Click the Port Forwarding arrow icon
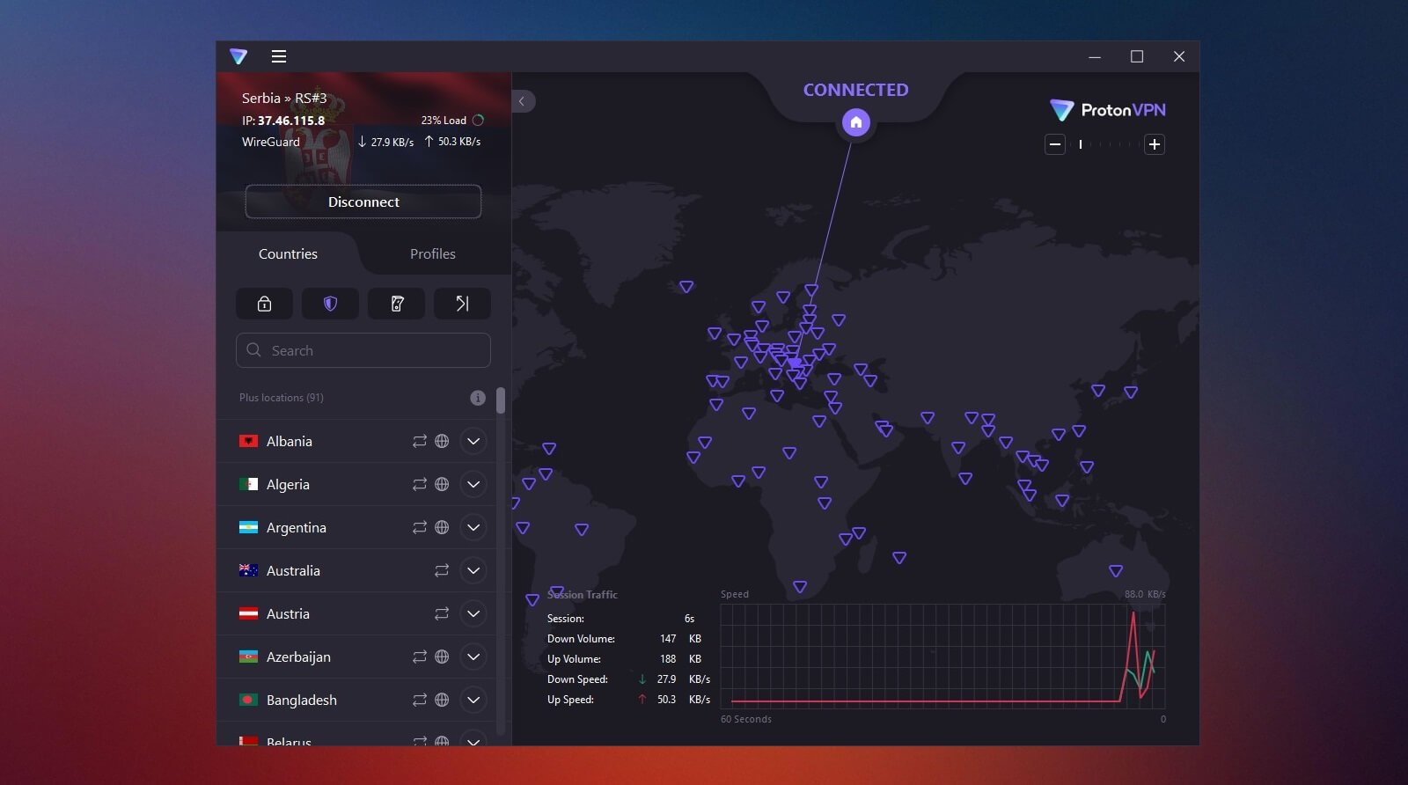The image size is (1408, 785). [462, 304]
